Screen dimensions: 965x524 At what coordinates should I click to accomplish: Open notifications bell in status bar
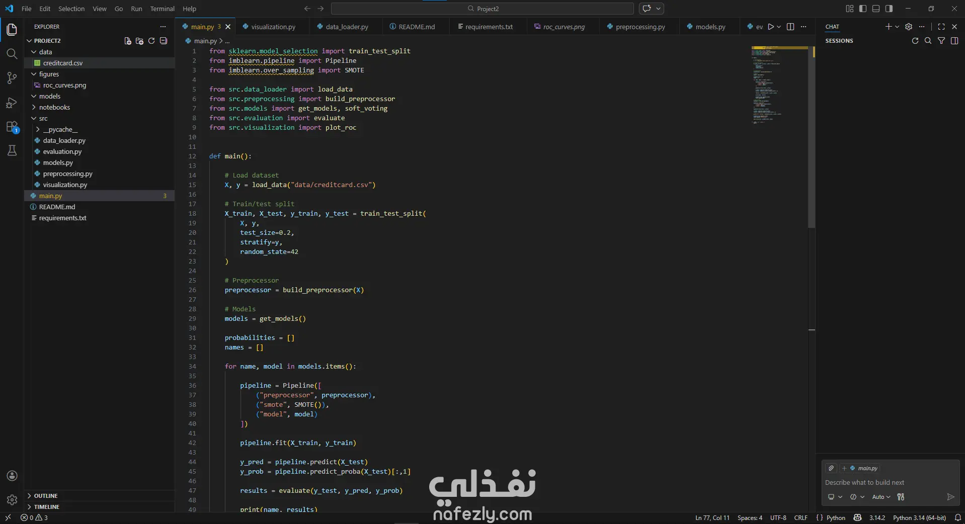[958, 517]
